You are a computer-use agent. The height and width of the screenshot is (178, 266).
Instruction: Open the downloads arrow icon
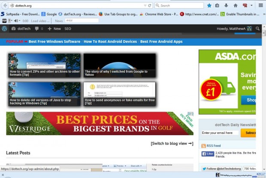coord(226,6)
